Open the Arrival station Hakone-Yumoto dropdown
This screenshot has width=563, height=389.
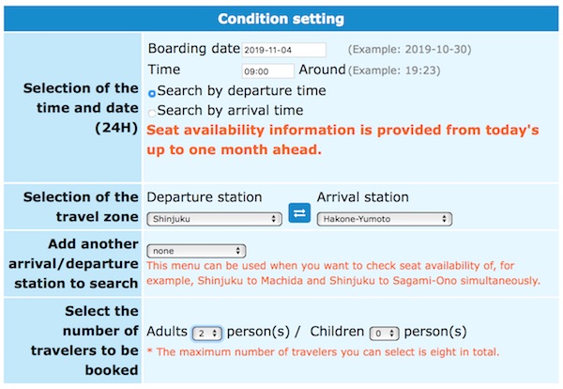pyautogui.click(x=385, y=219)
